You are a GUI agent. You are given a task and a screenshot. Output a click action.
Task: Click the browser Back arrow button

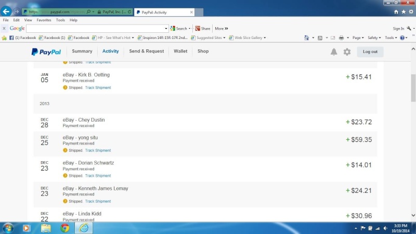pos(6,11)
